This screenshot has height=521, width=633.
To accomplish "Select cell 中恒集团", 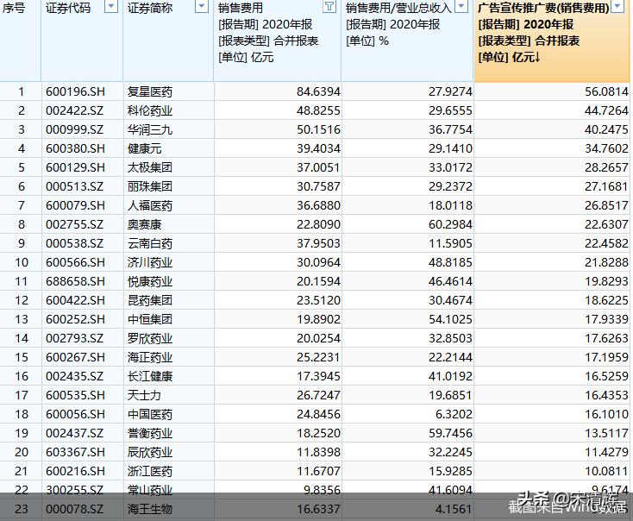I will tap(150, 319).
